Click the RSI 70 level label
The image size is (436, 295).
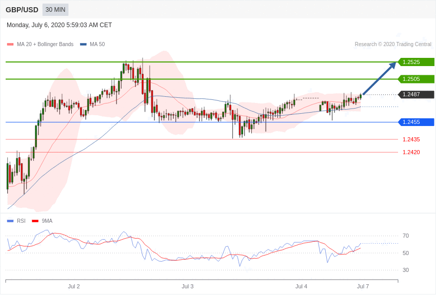click(x=406, y=236)
